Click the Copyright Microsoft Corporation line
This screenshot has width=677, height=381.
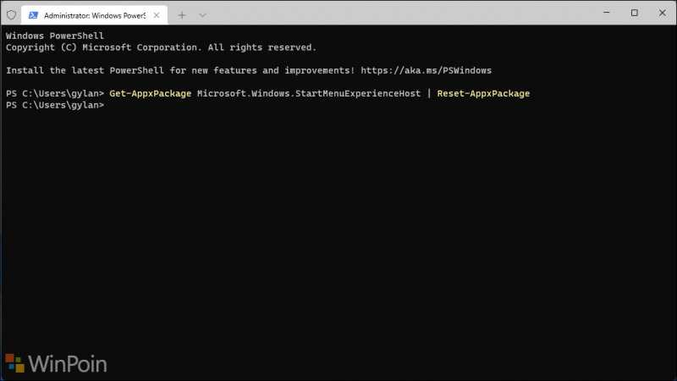tap(161, 47)
